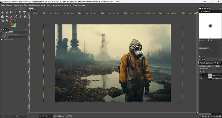Image resolution: width=222 pixels, height=118 pixels.
Task: Open the Фильтры menu
Action: [x=67, y=5]
